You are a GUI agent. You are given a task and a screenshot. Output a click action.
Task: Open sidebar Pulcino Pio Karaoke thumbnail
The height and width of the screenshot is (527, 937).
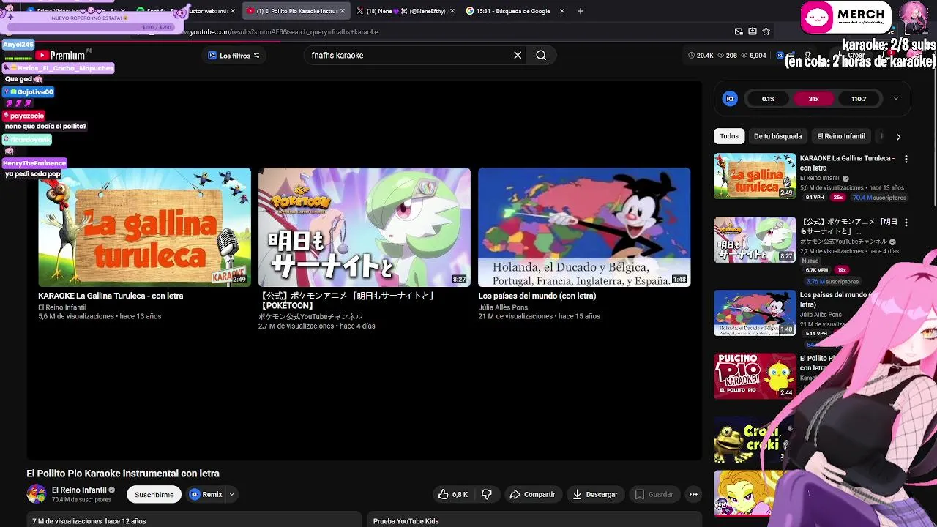tap(755, 376)
